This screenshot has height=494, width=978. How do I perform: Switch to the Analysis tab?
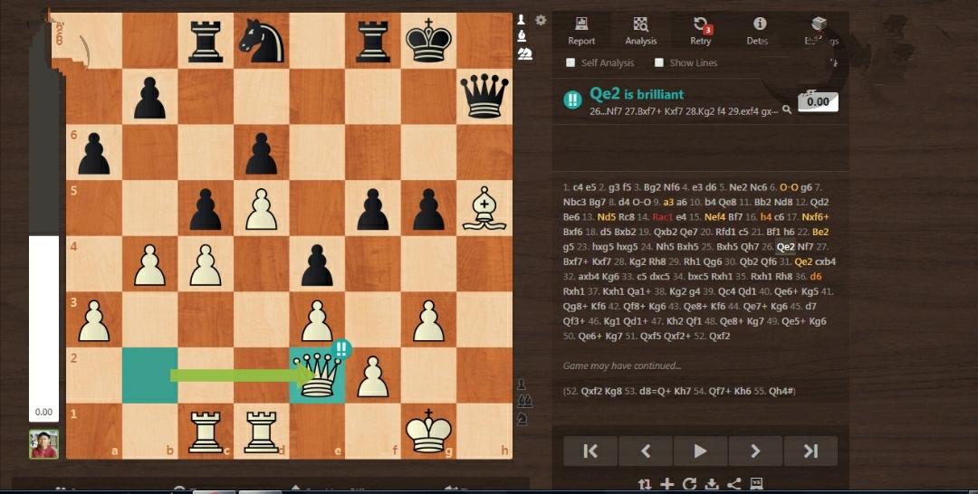click(x=640, y=31)
